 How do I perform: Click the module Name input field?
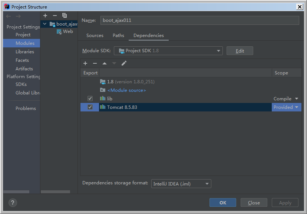coord(200,20)
